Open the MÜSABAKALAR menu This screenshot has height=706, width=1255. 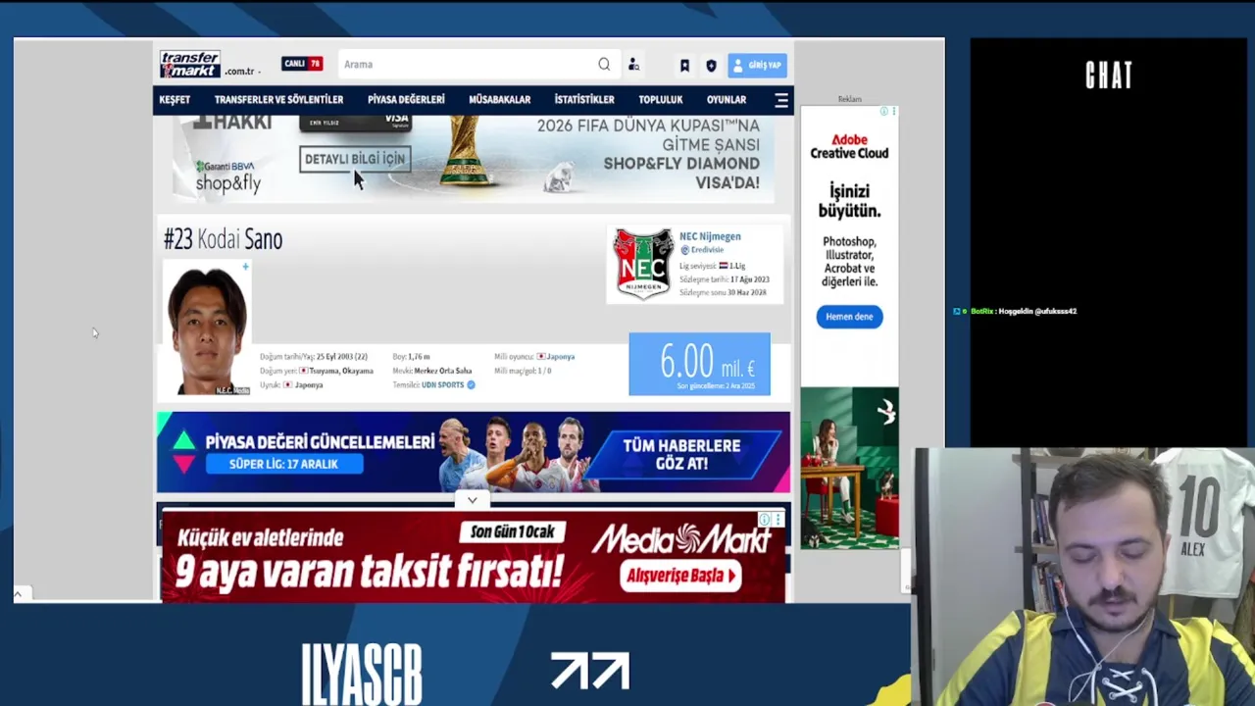click(499, 99)
